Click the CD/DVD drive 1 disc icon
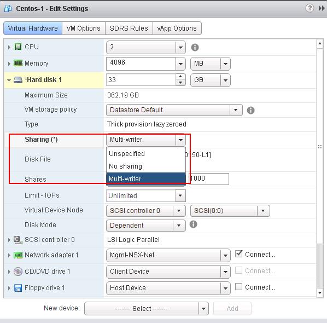The height and width of the screenshot is (323, 327). click(18, 272)
